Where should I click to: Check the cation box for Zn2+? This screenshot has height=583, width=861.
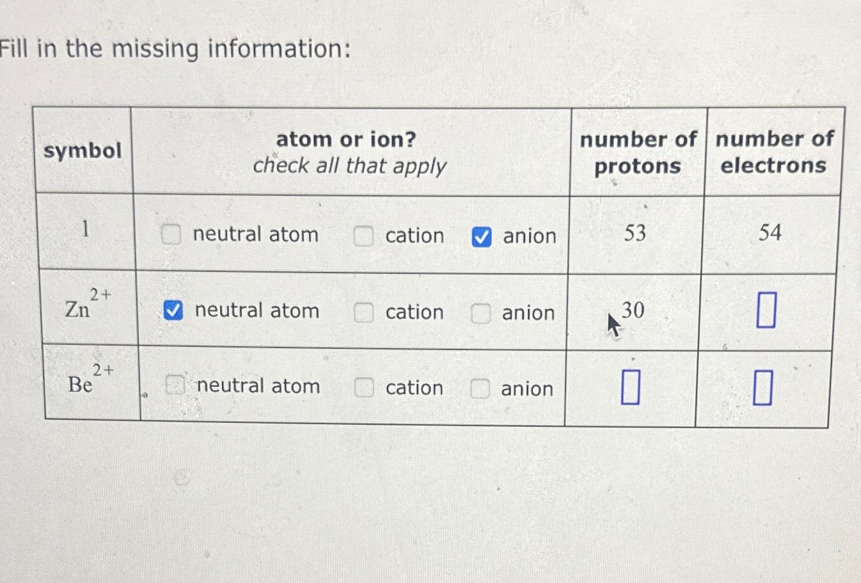click(363, 313)
